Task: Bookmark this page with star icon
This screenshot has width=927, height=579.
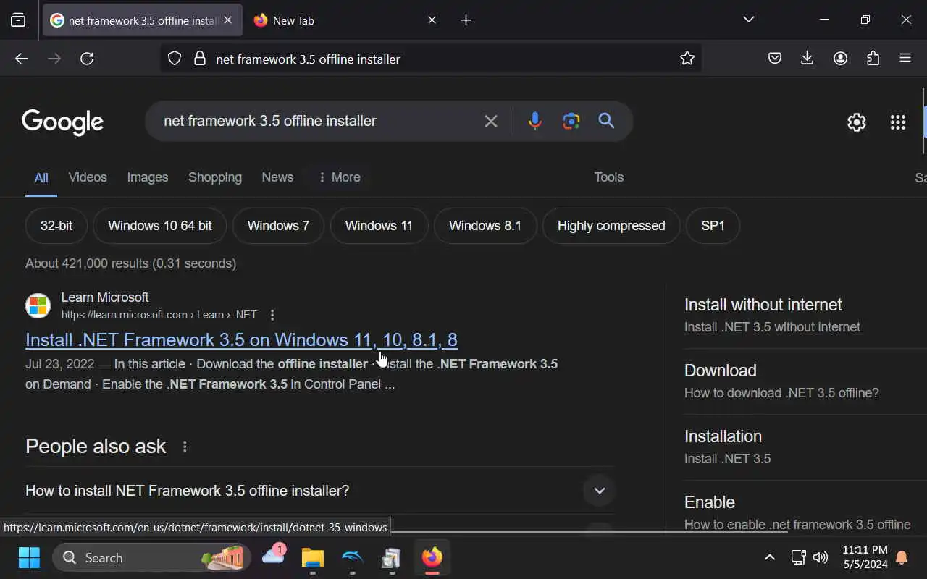Action: (687, 59)
